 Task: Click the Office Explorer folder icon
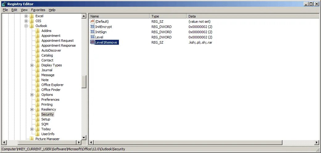[x=38, y=85]
